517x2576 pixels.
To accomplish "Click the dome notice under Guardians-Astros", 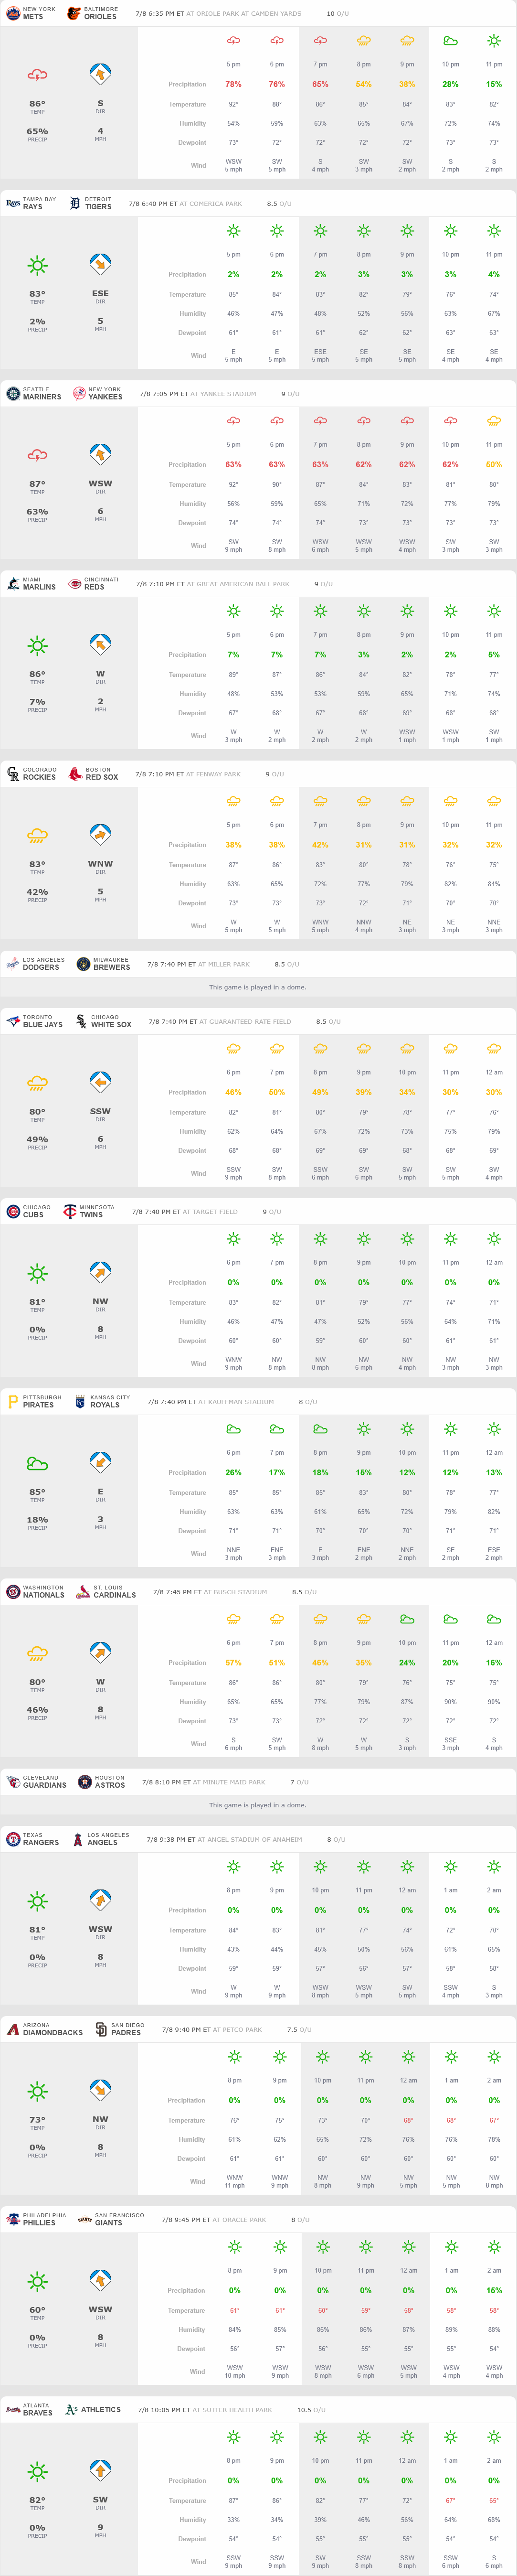I will (258, 1805).
